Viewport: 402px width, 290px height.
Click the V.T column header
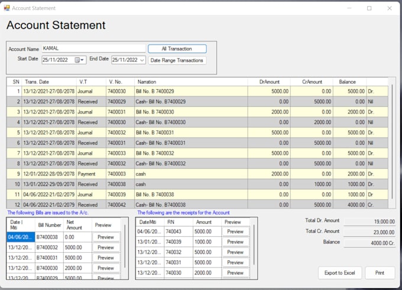click(91, 82)
